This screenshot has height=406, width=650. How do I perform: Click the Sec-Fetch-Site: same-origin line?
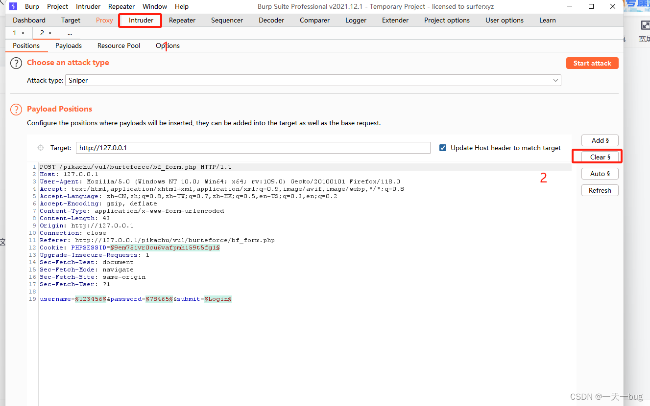click(x=93, y=277)
